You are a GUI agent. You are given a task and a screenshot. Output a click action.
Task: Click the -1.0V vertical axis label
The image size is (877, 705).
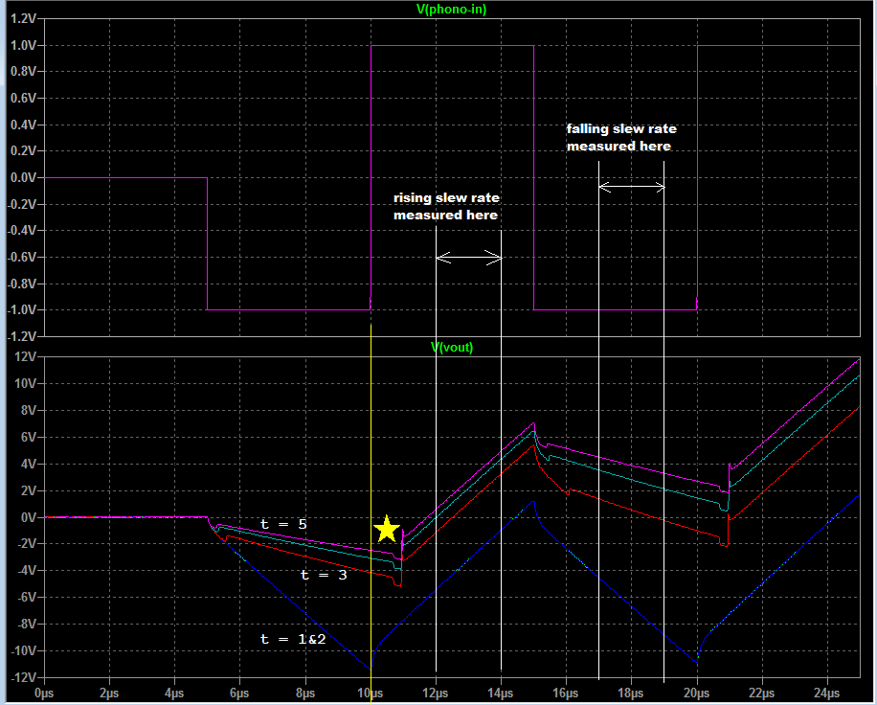coord(22,310)
